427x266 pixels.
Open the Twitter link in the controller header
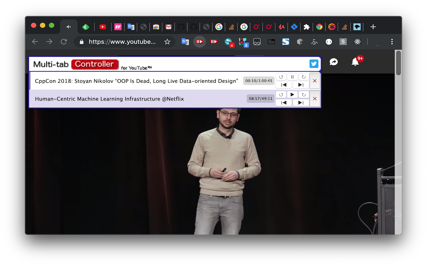click(x=314, y=64)
